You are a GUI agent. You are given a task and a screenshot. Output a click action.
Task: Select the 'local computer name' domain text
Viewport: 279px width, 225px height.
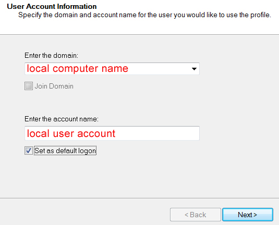[77, 69]
